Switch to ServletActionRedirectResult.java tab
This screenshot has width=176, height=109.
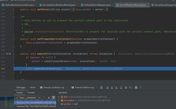(59, 5)
